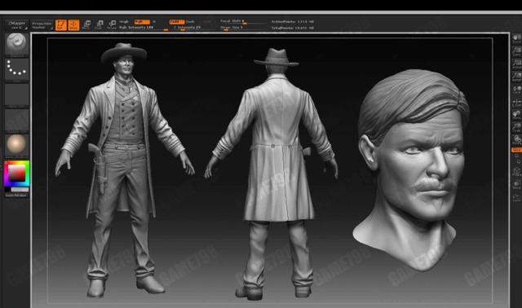Click the Zoom icon in right shelf
This screenshot has width=522, height=308.
click(516, 51)
